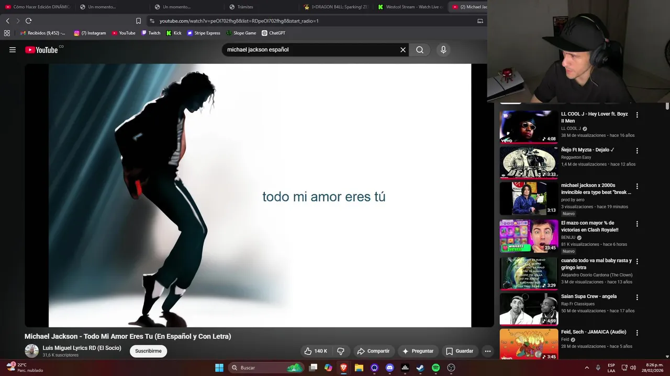Play Saian Supa Crew - angela thumbnail
This screenshot has width=670, height=376.
pyautogui.click(x=529, y=309)
